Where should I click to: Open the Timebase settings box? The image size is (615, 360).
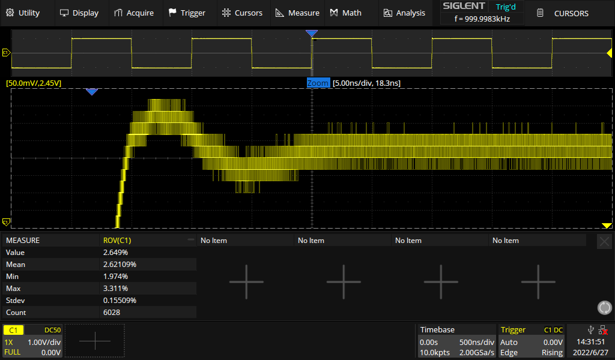pos(457,341)
